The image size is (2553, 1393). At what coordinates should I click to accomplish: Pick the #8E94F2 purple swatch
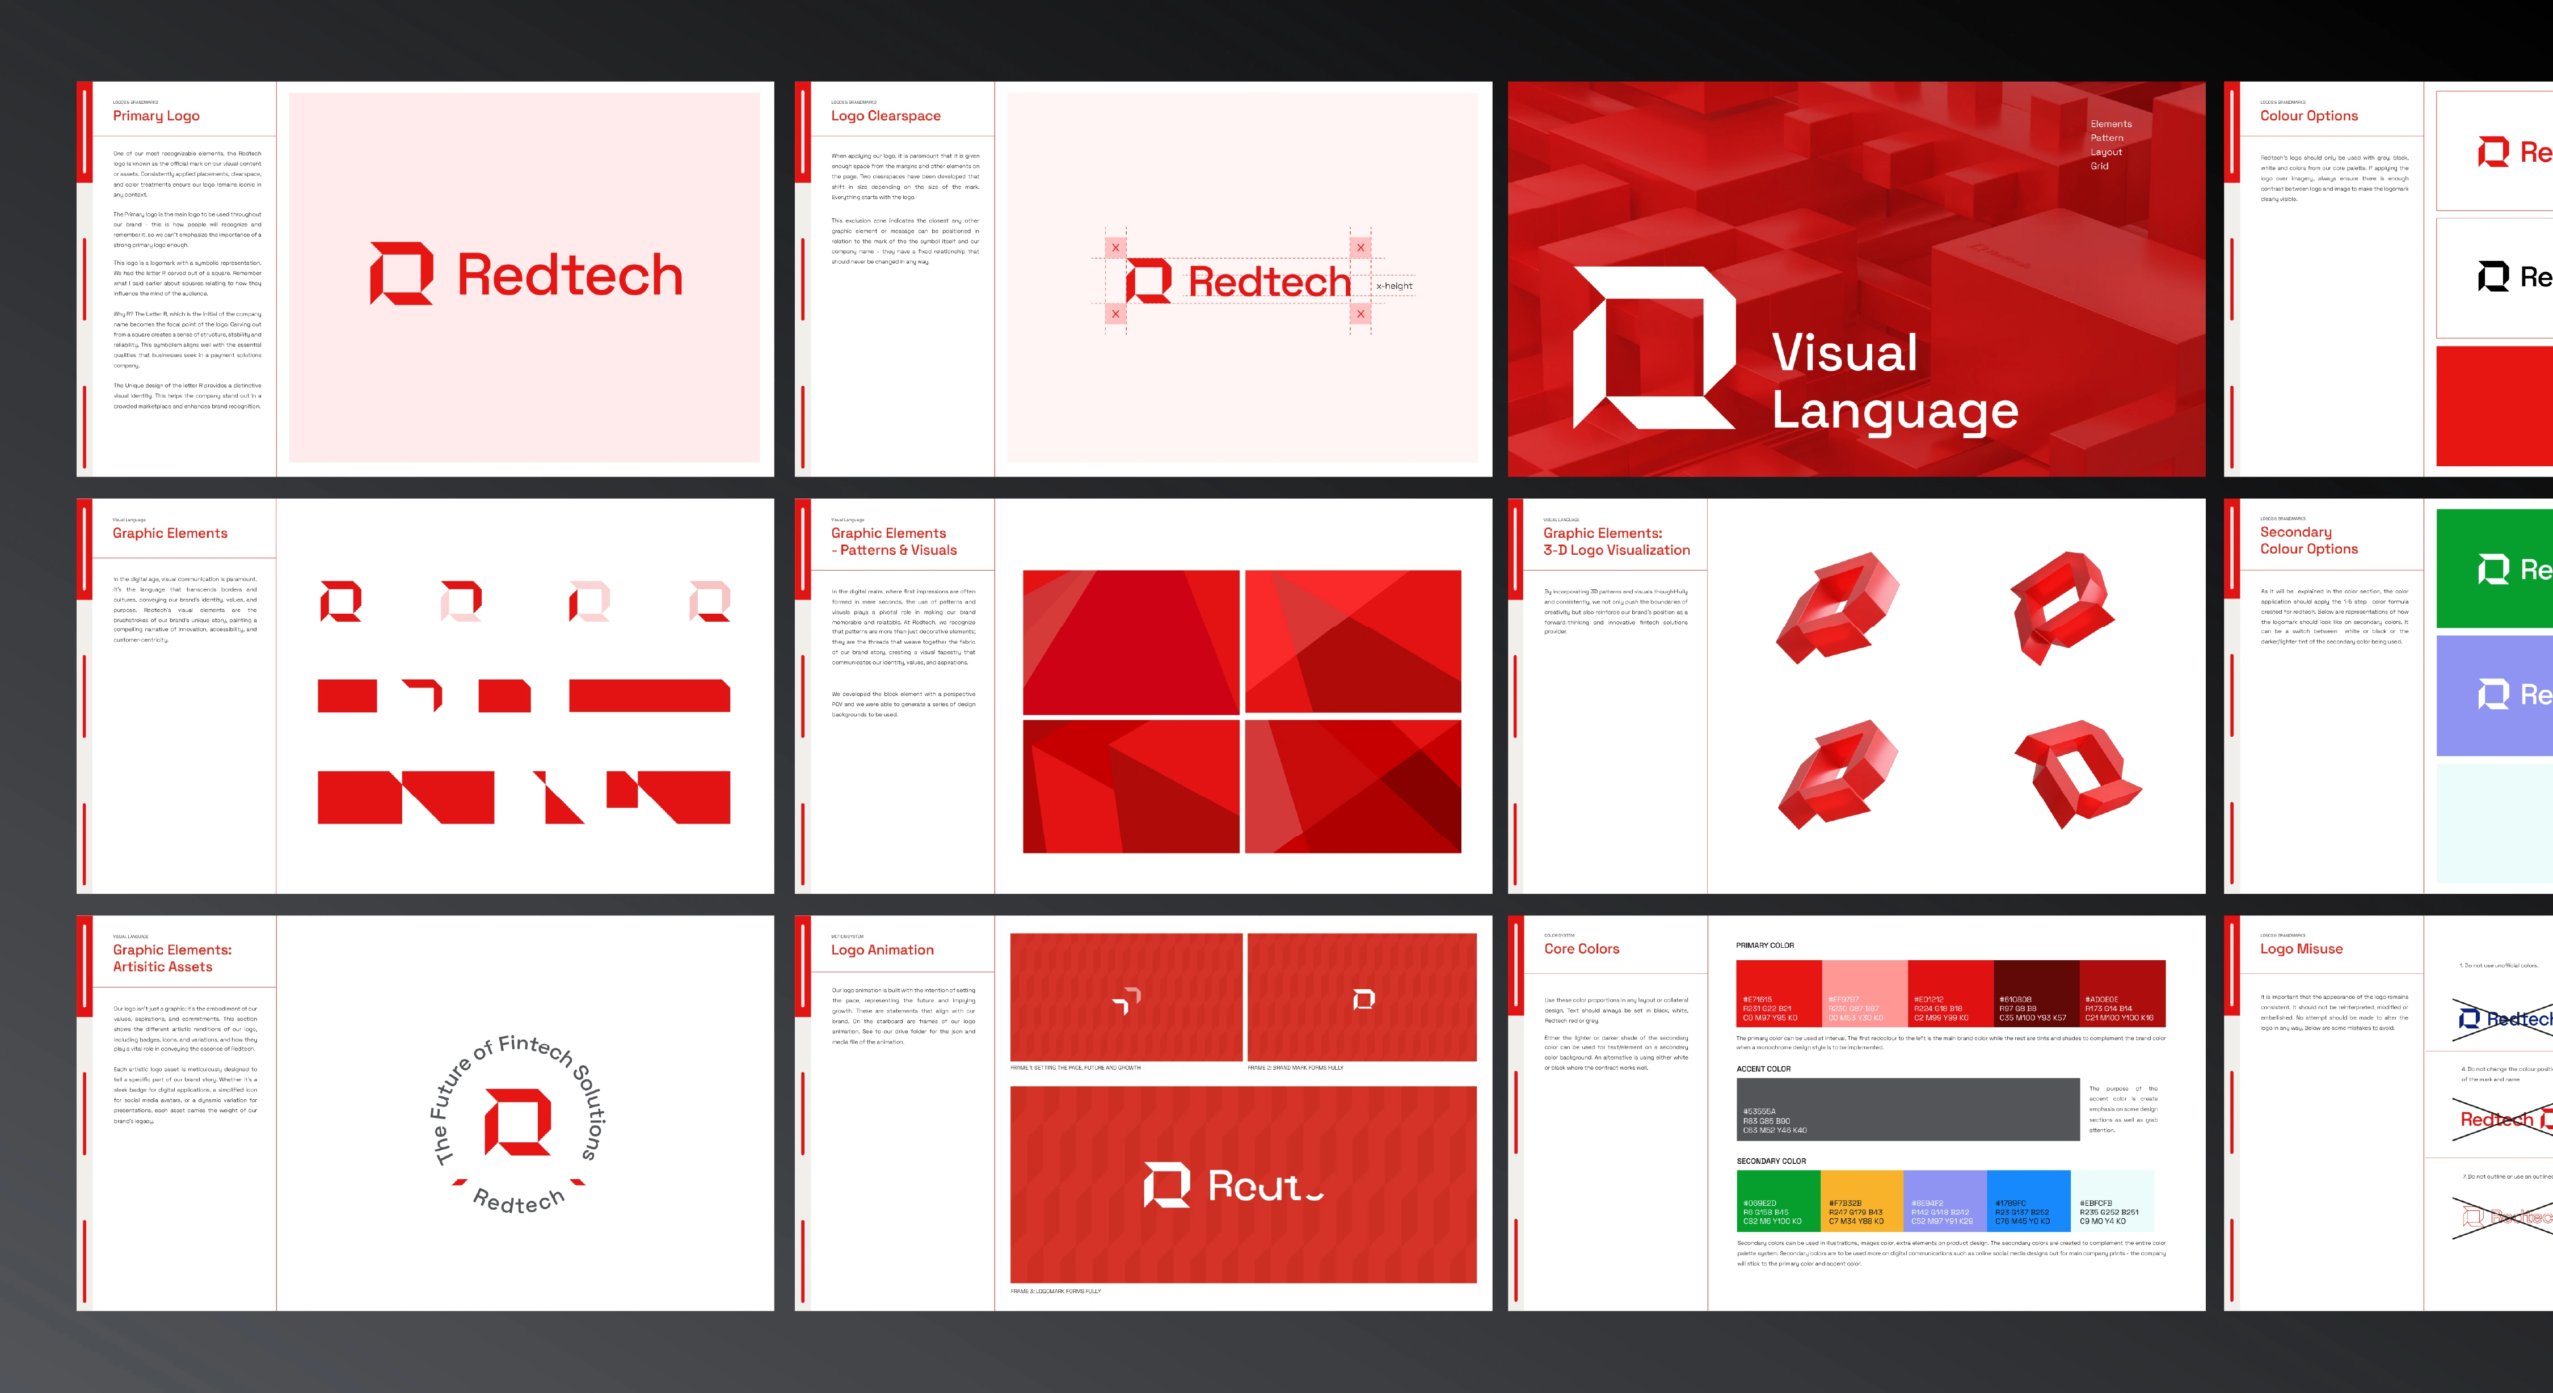tap(1945, 1201)
